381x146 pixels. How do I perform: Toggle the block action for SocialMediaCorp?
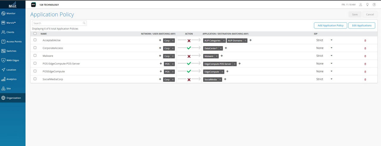tap(189, 80)
